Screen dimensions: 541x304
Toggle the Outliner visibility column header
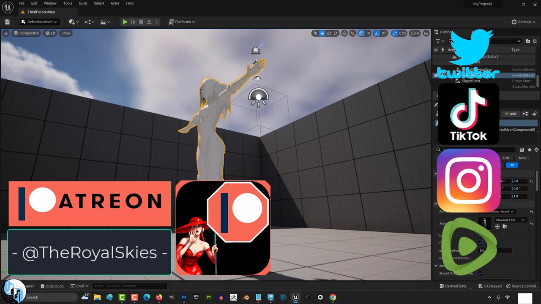coord(436,50)
